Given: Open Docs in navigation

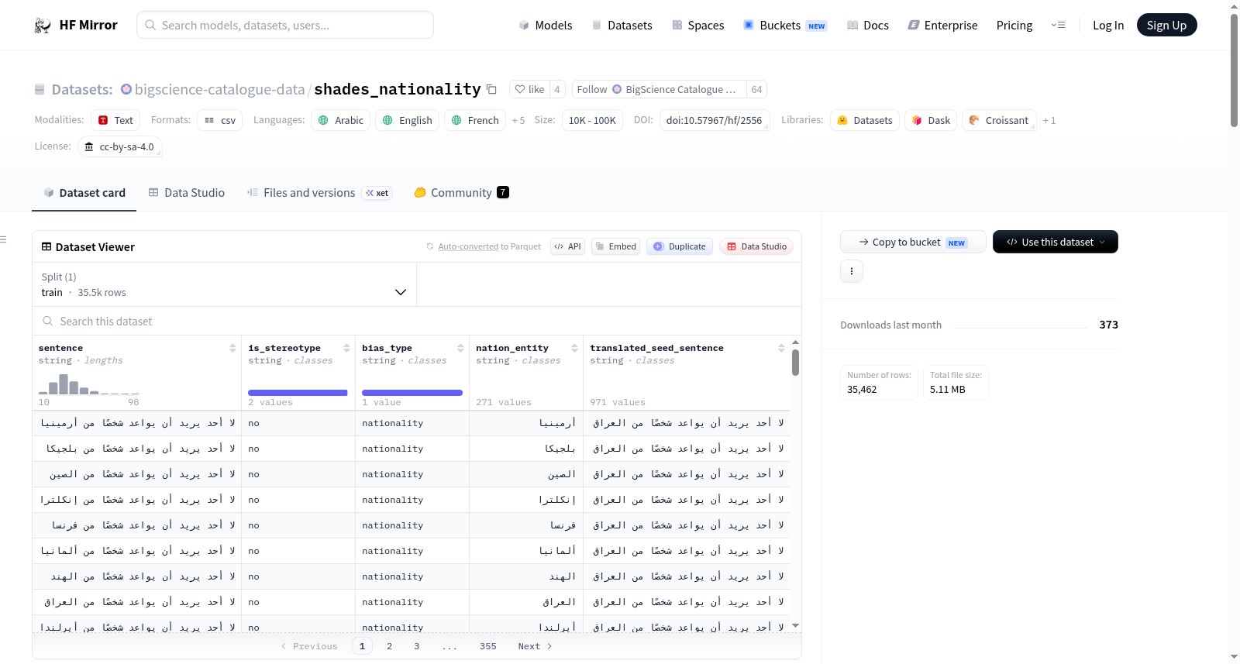Looking at the screenshot, I should pos(868,26).
